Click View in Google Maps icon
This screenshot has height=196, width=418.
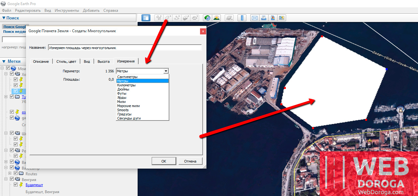pyautogui.click(x=273, y=18)
